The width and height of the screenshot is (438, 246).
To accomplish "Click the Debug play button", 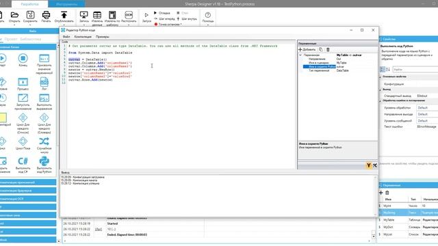I will [x=162, y=13].
